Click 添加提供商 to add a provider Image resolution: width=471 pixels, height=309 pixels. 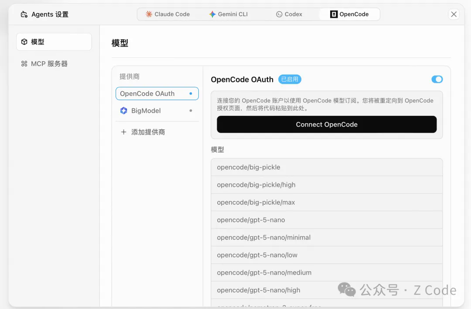(157, 132)
